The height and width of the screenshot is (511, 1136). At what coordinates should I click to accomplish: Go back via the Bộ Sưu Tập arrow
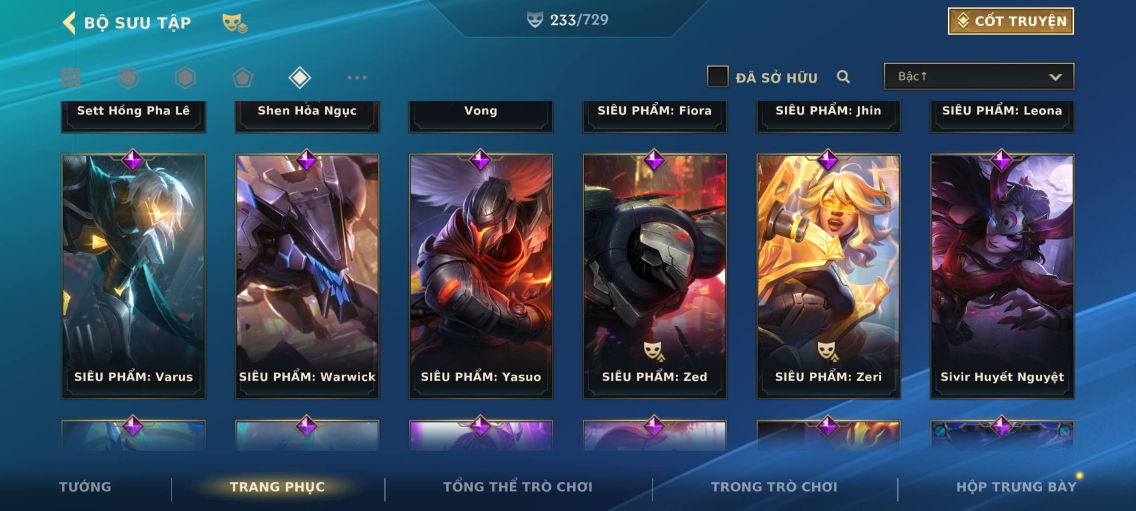69,23
